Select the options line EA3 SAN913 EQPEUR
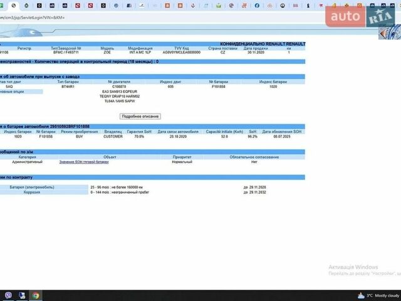Image resolution: width=401 pixels, height=301 pixels. coord(120,92)
